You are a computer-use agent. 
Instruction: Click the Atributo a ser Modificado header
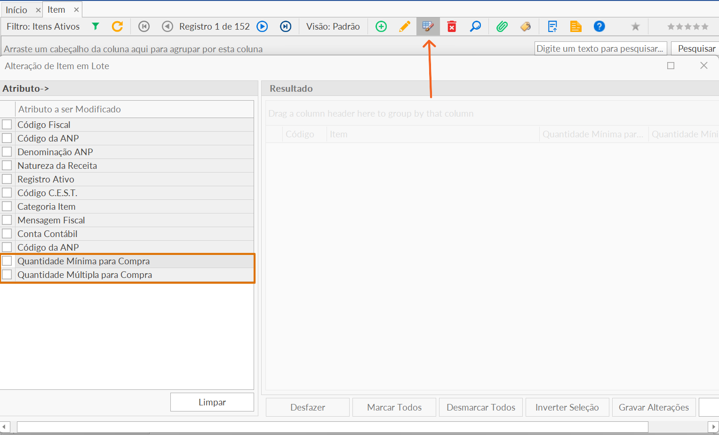click(x=135, y=109)
